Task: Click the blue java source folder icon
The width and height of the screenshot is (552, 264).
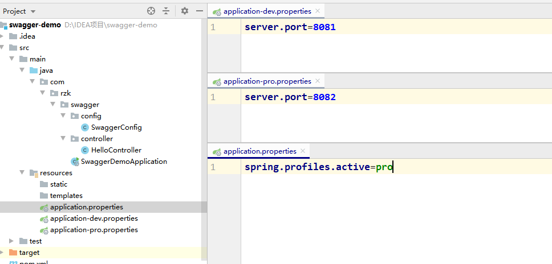Action: (34, 70)
